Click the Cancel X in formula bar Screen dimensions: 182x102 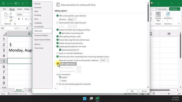pos(20,28)
